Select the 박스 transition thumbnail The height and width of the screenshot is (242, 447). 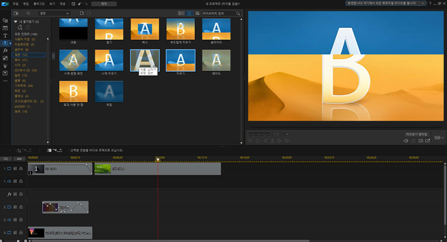tap(145, 29)
